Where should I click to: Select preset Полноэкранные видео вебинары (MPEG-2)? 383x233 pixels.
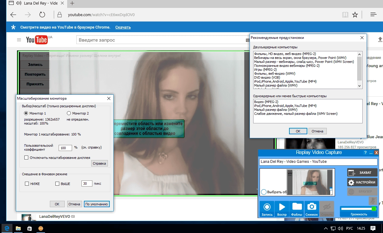coord(287,66)
